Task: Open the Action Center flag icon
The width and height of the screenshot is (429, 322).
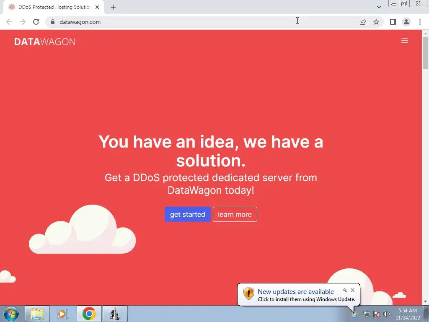Action: click(x=377, y=314)
